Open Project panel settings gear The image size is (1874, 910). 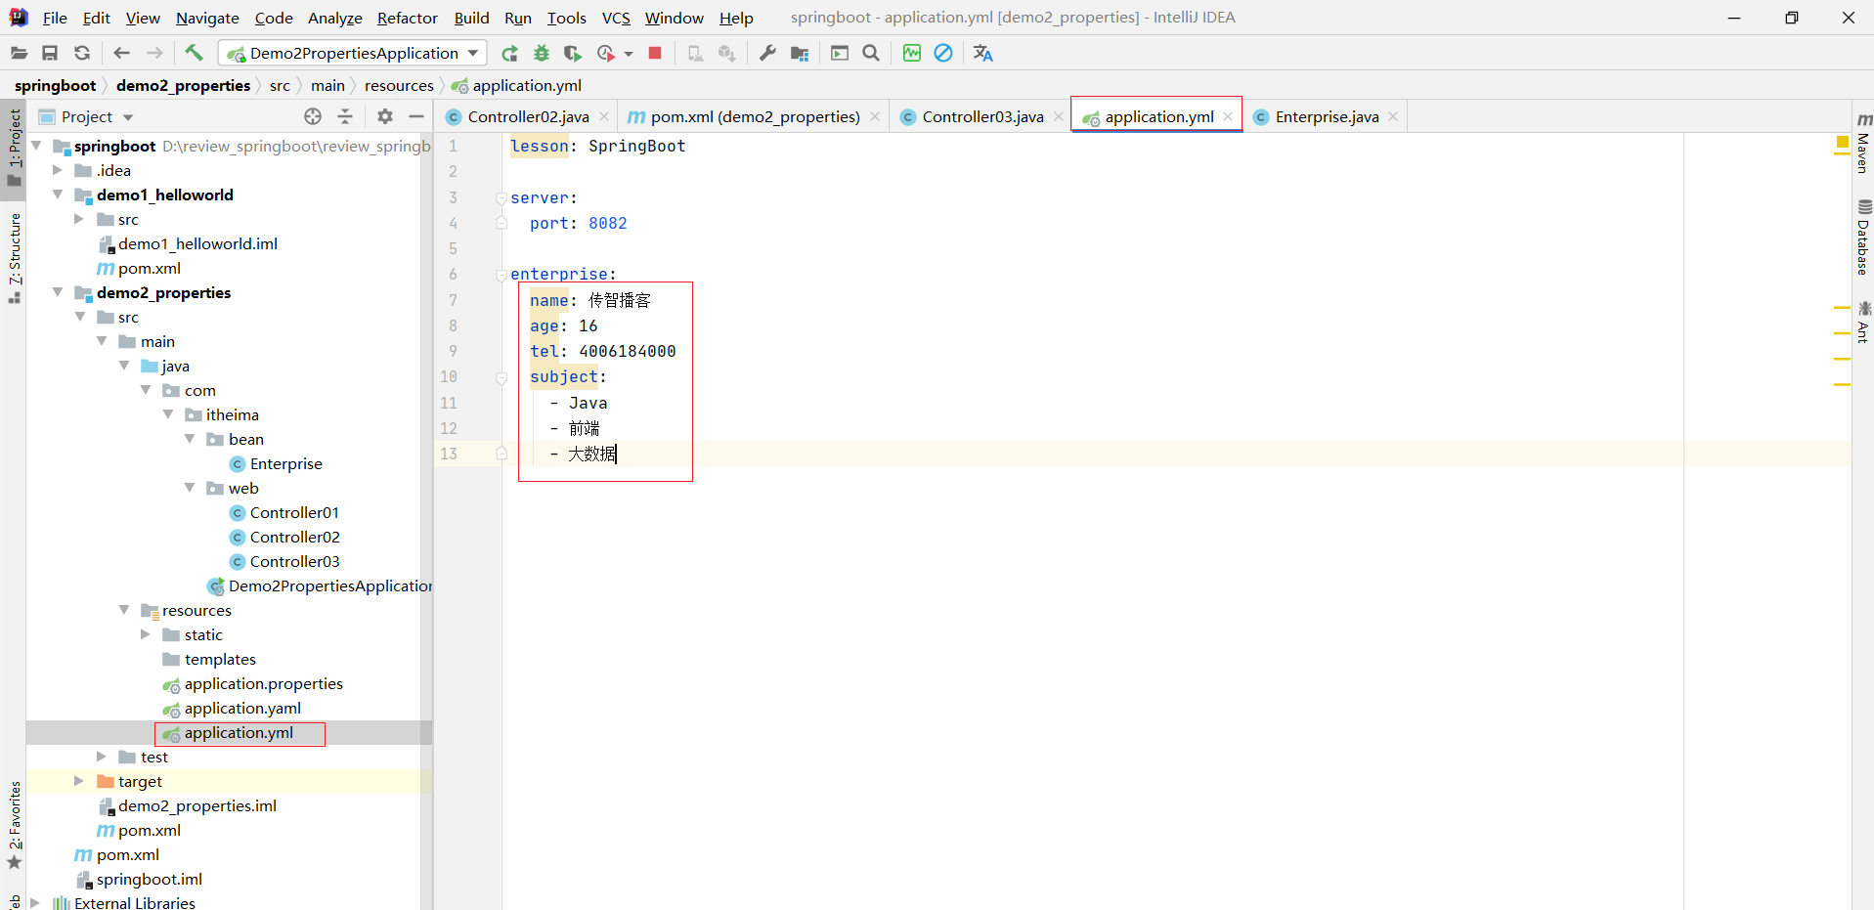pyautogui.click(x=385, y=116)
